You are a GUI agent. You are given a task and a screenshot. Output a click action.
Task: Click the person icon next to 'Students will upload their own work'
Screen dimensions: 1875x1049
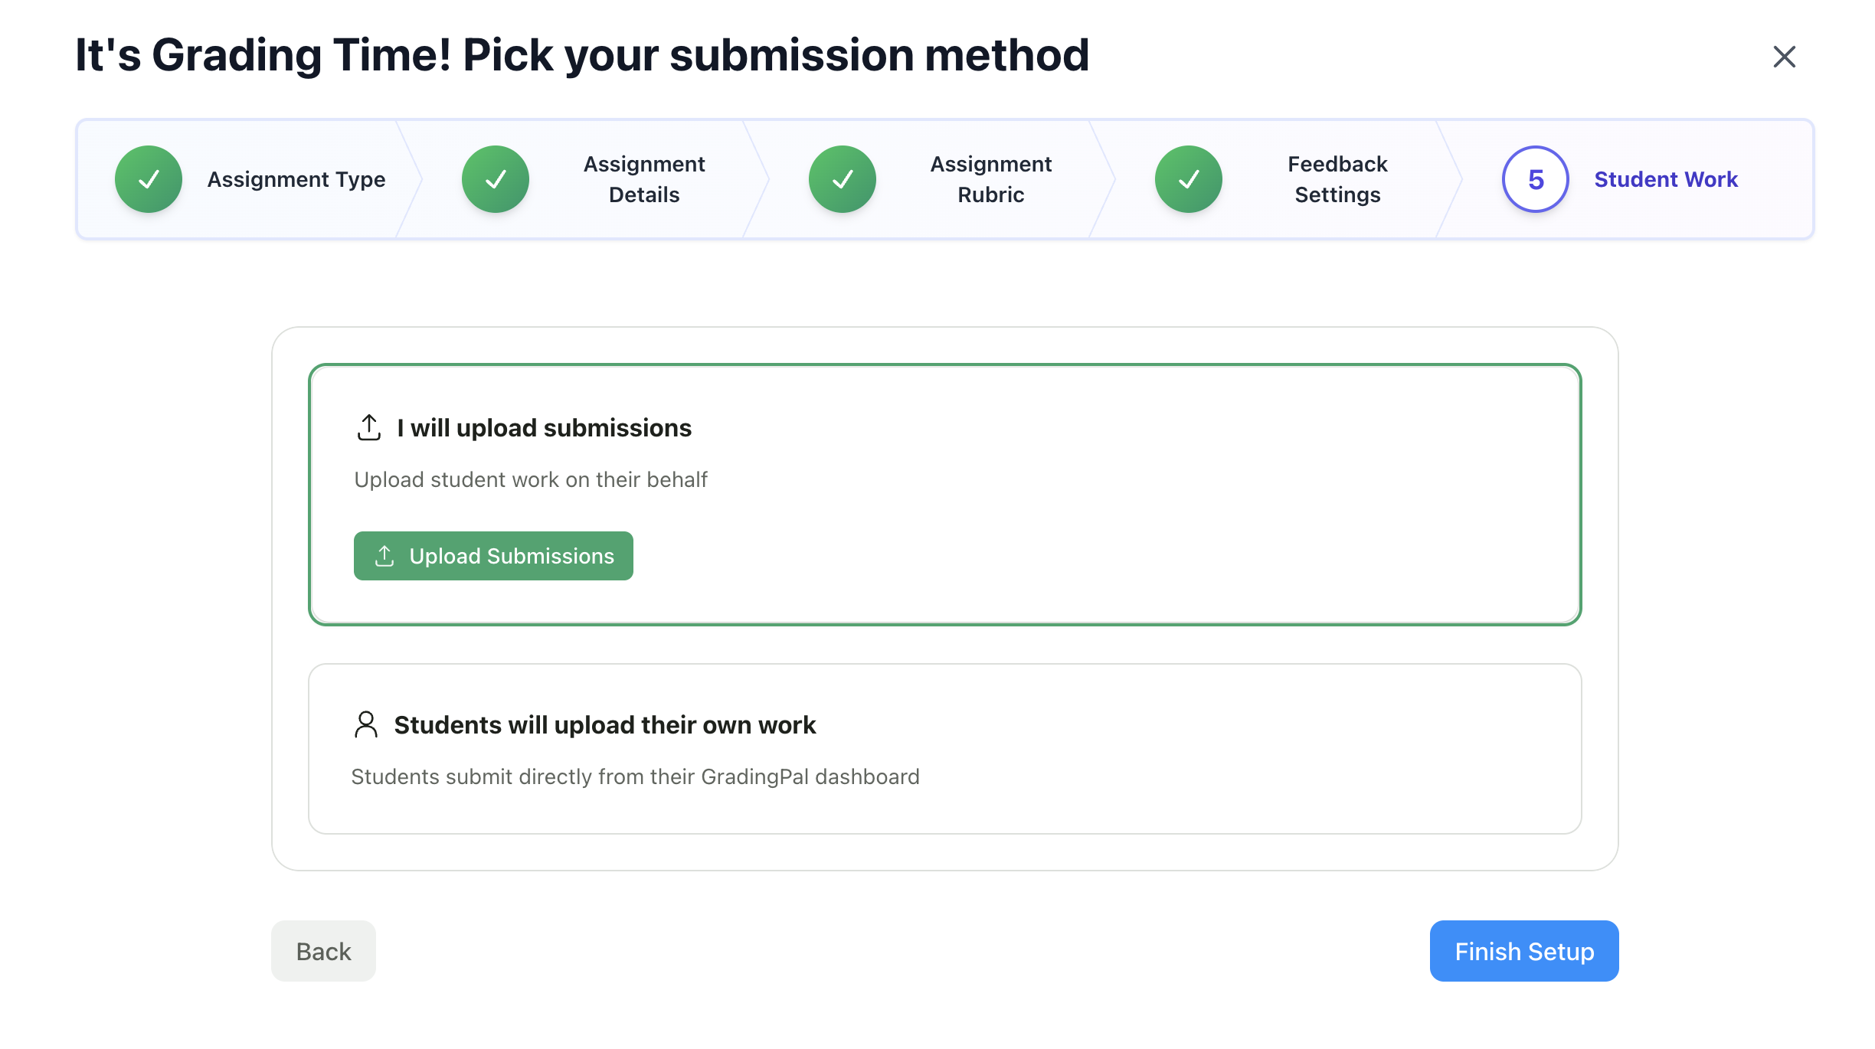click(x=366, y=724)
